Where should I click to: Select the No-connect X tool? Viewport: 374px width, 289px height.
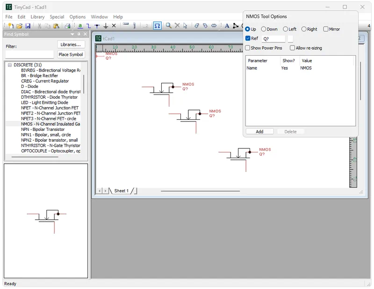(114, 26)
